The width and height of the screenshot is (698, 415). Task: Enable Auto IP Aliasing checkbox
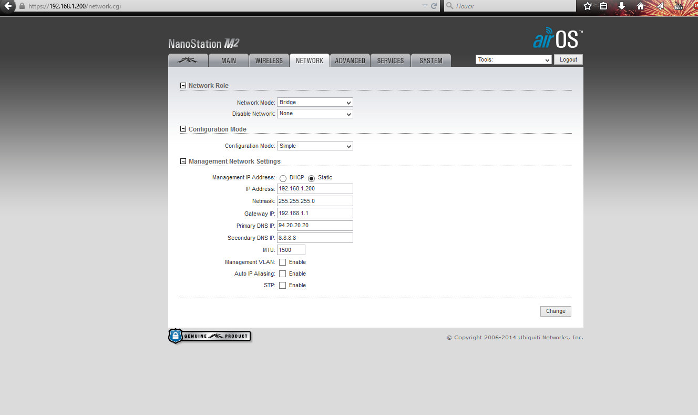point(282,274)
